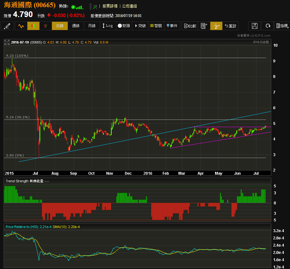
Task: Select the 日線 daily period
Action: pos(60,26)
